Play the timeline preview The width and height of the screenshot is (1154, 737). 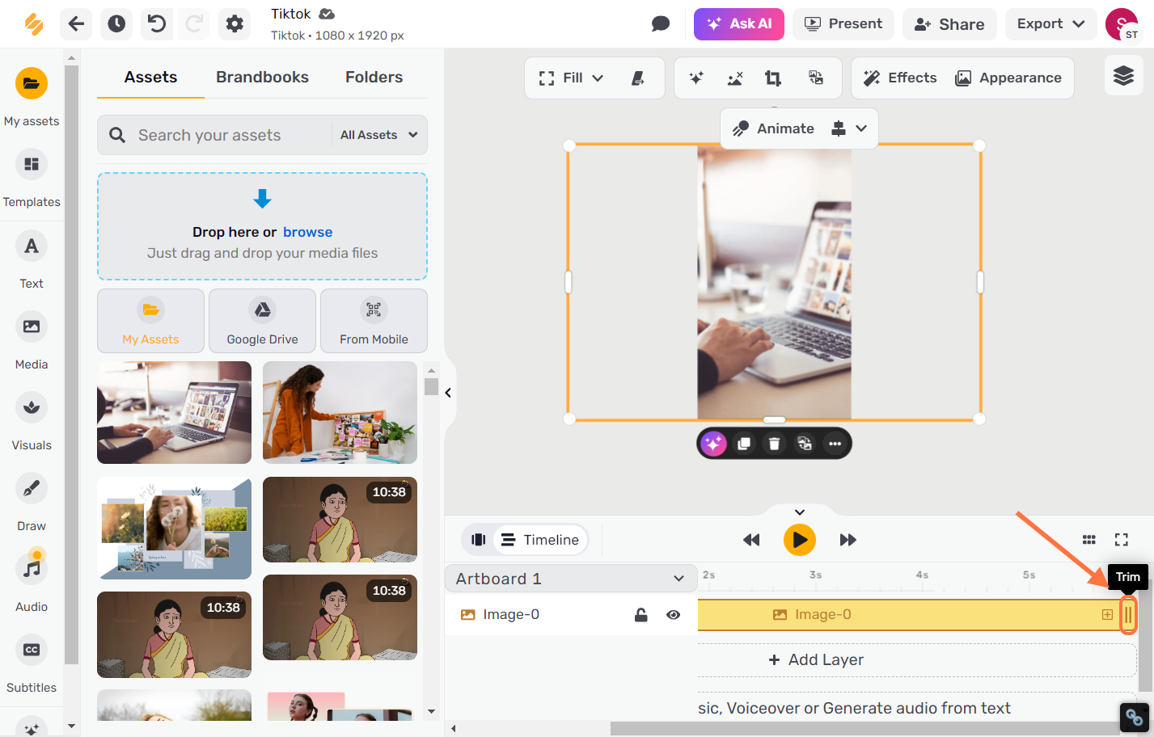pos(800,540)
